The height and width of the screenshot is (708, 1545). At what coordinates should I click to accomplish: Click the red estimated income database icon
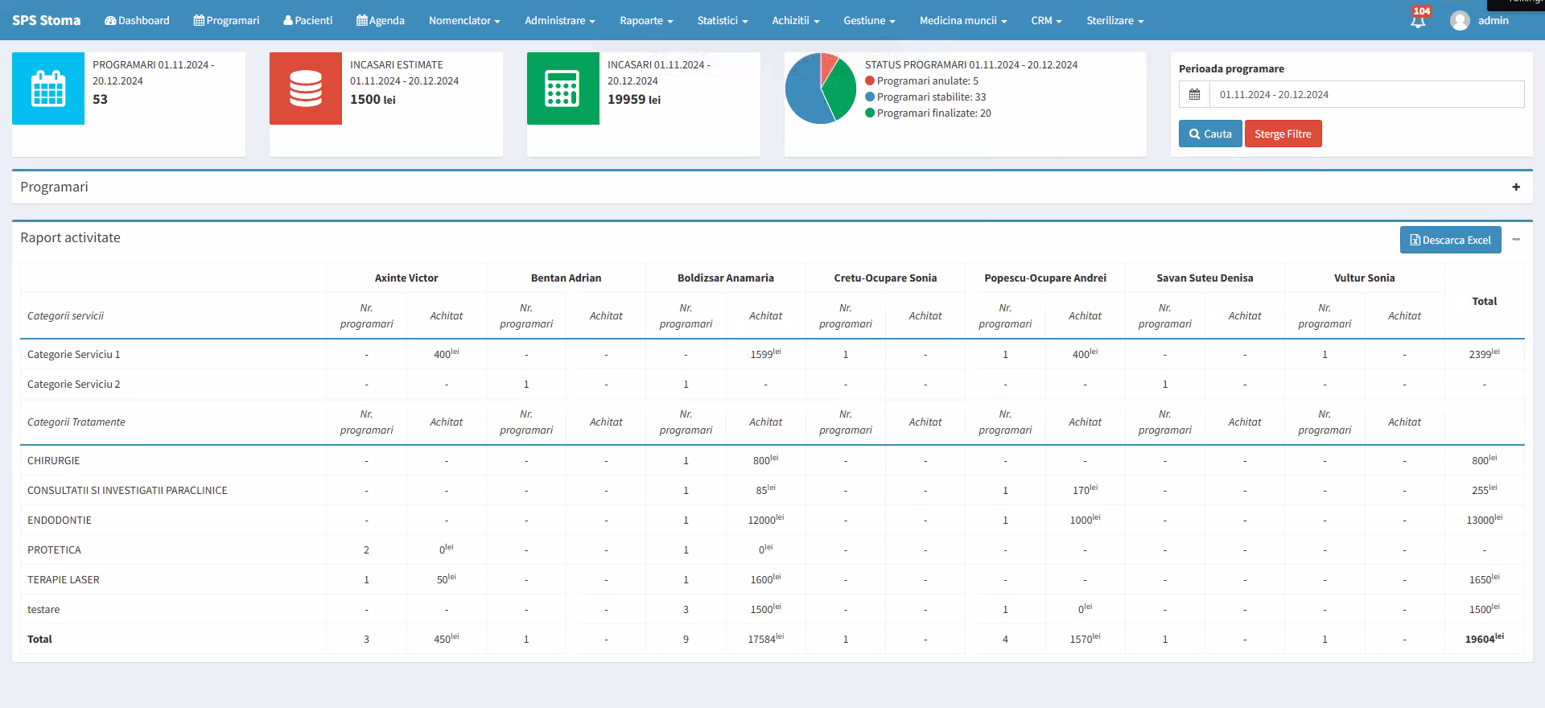click(306, 88)
